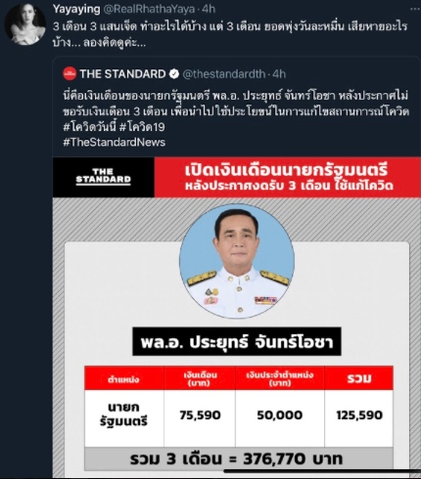Open the #โควิด19 hashtag
Screen dimensions: 421x479
(142, 127)
